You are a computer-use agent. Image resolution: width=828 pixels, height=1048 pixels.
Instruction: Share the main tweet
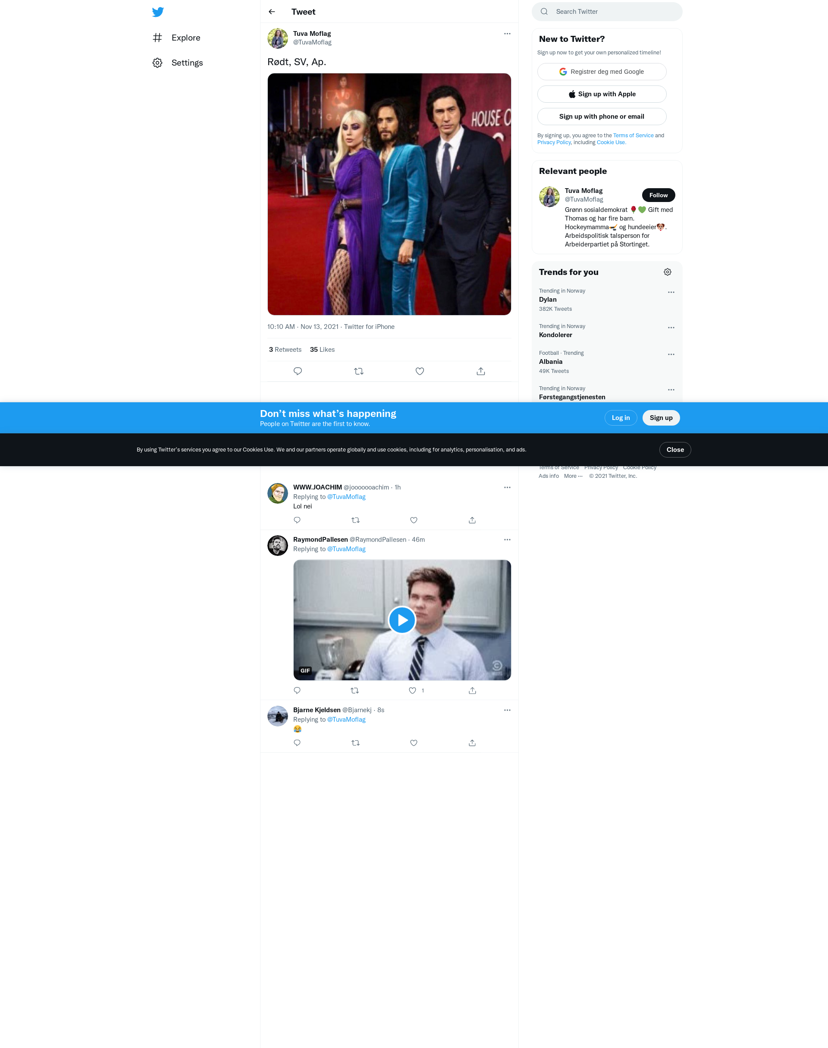[480, 371]
